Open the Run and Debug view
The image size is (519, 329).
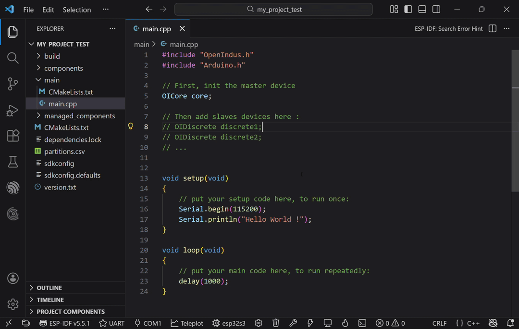[x=13, y=110]
